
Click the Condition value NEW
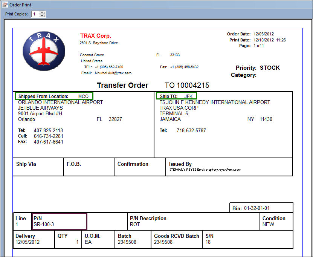coord(268,224)
